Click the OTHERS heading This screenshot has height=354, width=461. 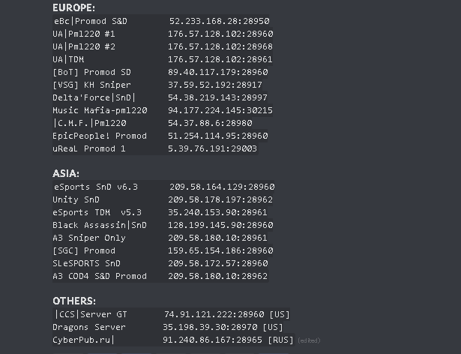74,301
